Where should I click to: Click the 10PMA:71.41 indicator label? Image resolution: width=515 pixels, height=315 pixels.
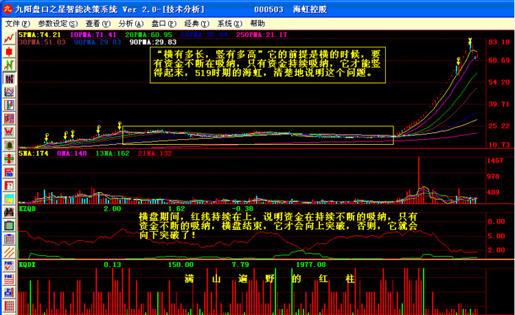tap(93, 35)
